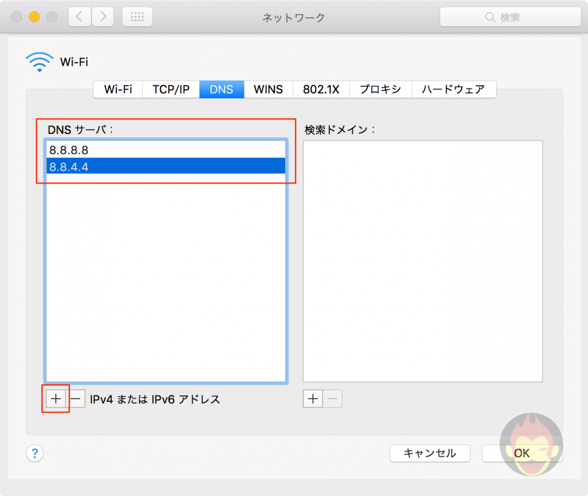588x496 pixels.
Task: Click the remove button under DNS servers
Action: (x=76, y=399)
